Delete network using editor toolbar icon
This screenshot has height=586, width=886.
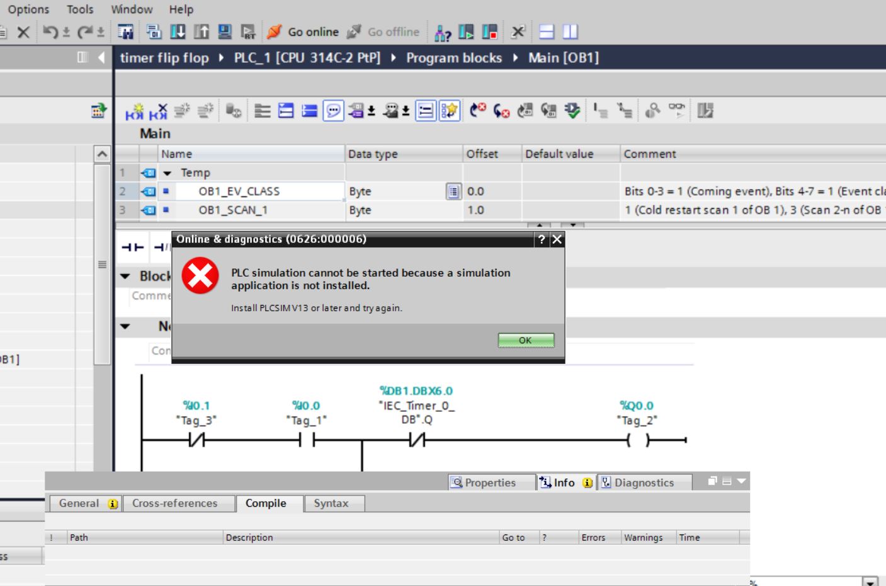[x=157, y=111]
